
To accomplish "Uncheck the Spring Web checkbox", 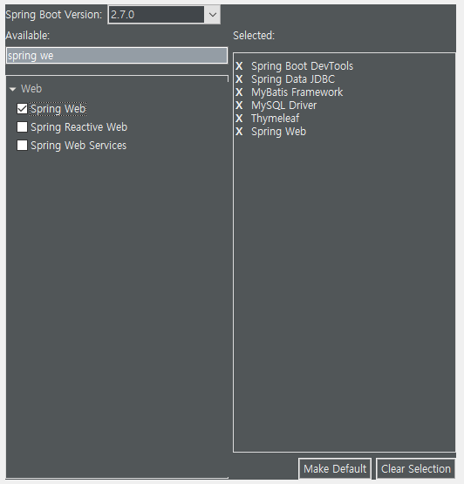I will (x=22, y=109).
